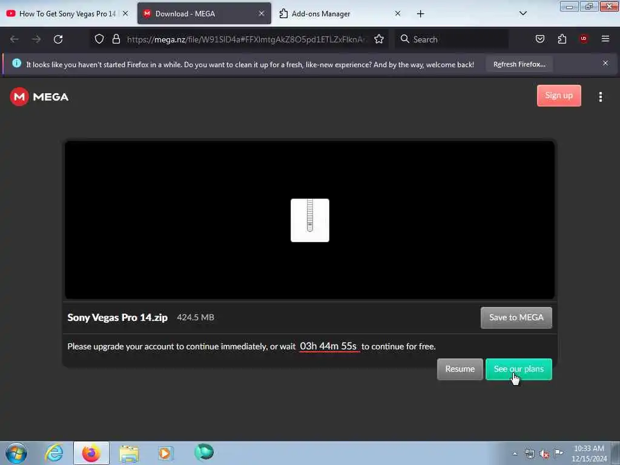Go forward one page
620x465 pixels.
coord(36,39)
